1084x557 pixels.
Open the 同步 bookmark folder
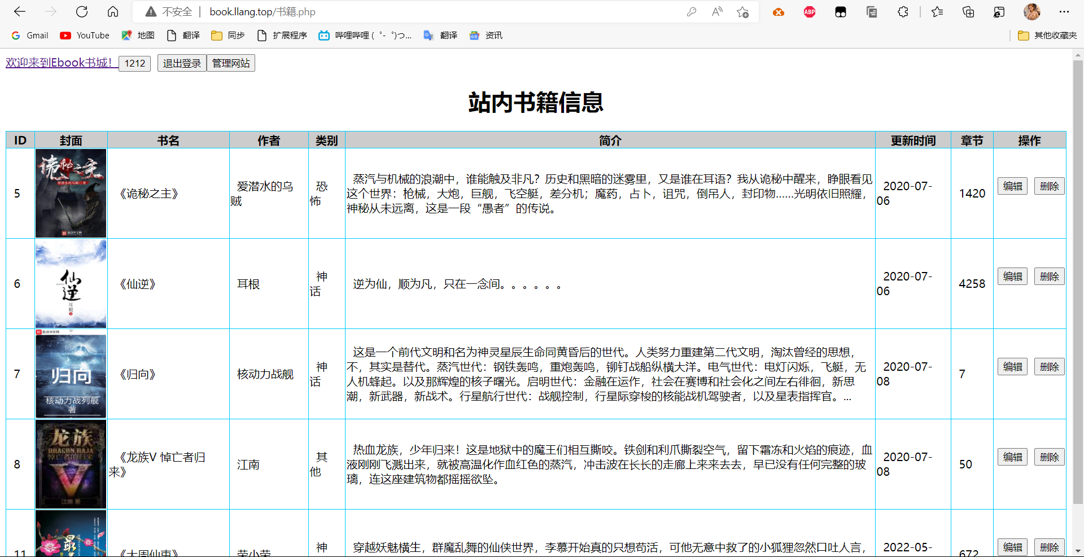228,36
